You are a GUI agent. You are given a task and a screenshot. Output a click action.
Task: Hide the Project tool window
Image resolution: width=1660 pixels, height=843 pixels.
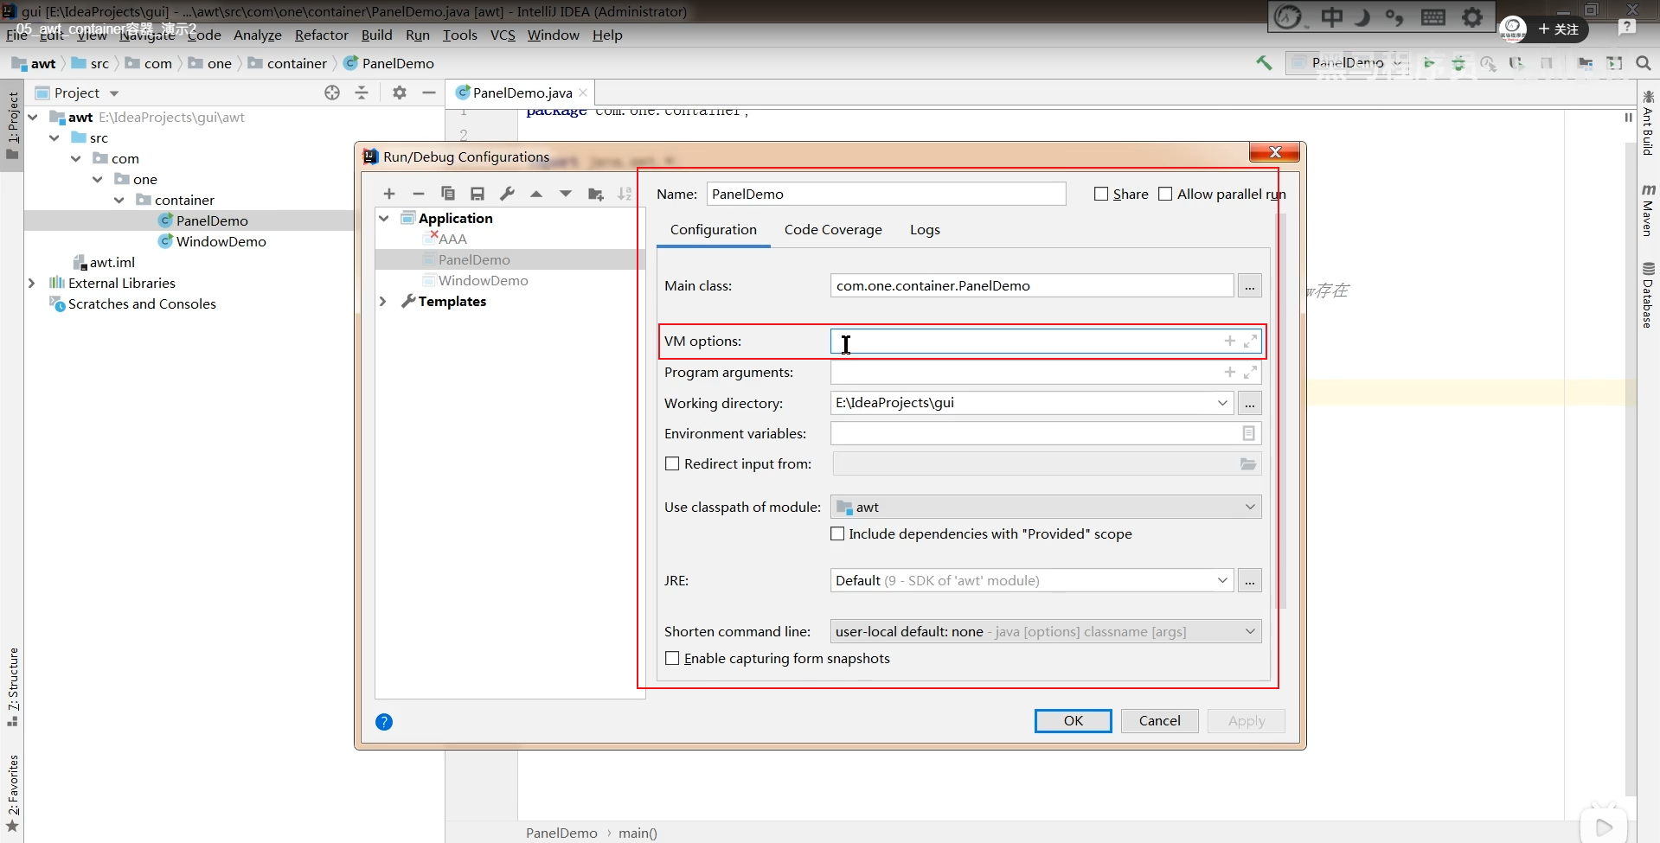(429, 93)
